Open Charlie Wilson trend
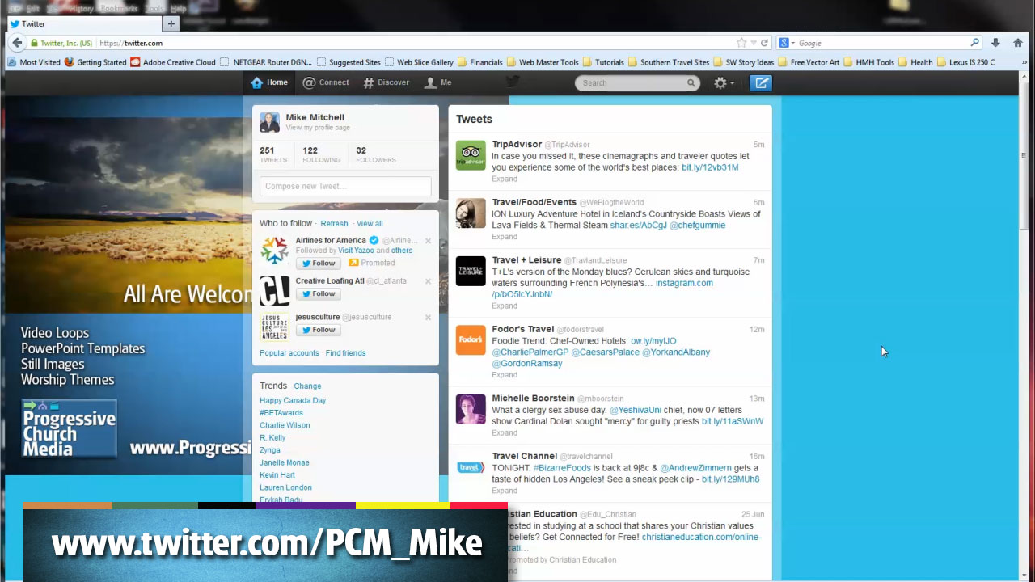 pos(285,425)
